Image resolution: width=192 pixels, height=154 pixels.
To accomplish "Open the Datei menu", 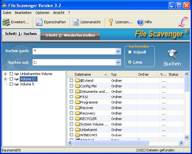I will pyautogui.click(x=7, y=13).
